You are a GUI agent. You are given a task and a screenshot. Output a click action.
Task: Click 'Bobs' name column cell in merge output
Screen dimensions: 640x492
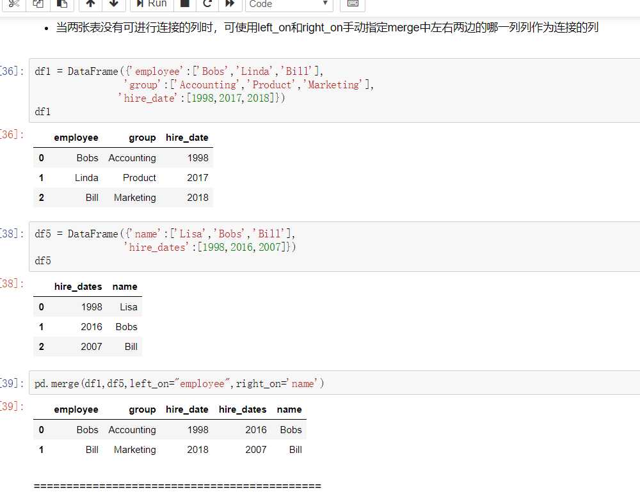pos(291,429)
